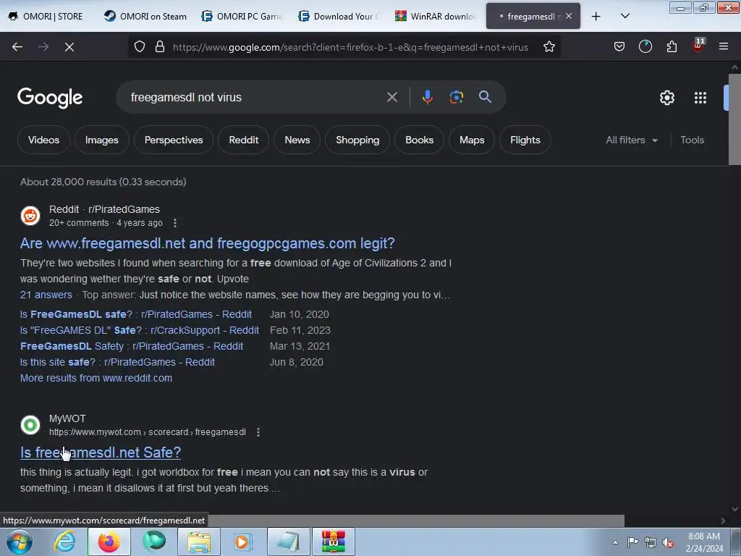Screen dimensions: 741x556
Task: Switch to Firefox in the taskbar
Action: (x=109, y=542)
